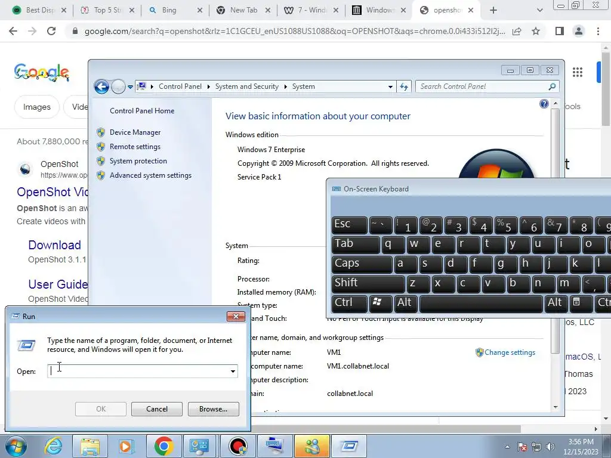Screen dimensions: 611x458
Task: Click the Windows logo key on the On-Screen Keyboard
Action: (x=380, y=302)
